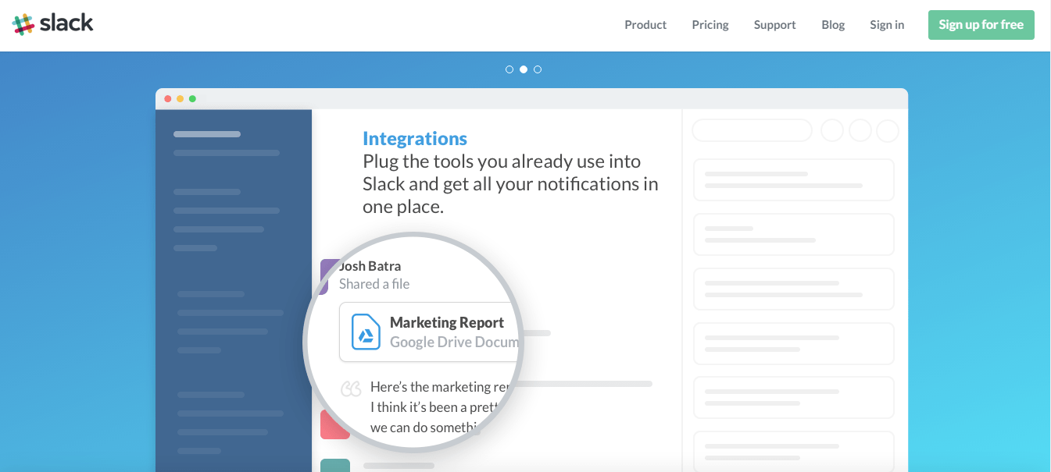This screenshot has width=1051, height=472.
Task: Click the Integrations heading
Action: click(x=415, y=139)
